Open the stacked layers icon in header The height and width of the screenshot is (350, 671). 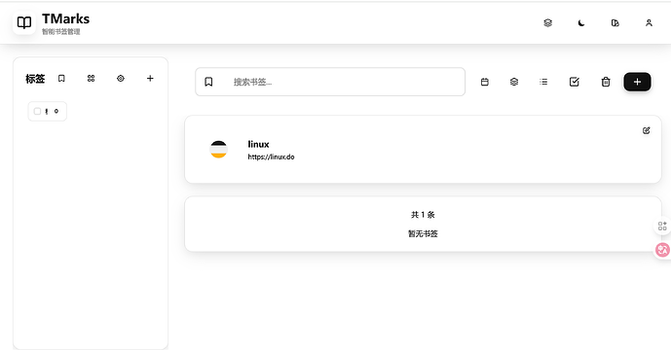tap(547, 23)
